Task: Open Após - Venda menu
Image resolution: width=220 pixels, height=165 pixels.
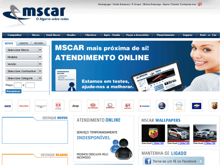Action: tap(112, 35)
